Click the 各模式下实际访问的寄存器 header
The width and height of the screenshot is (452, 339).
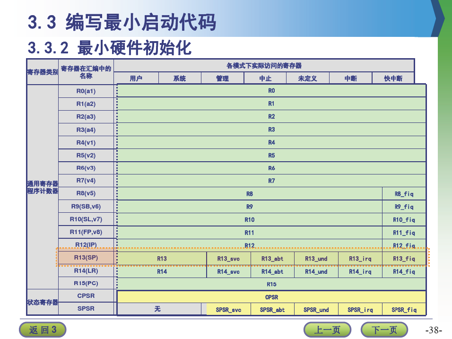[x=264, y=66]
